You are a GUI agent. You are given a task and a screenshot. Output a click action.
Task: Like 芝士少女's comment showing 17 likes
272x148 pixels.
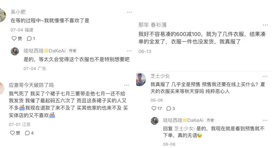[154, 108]
